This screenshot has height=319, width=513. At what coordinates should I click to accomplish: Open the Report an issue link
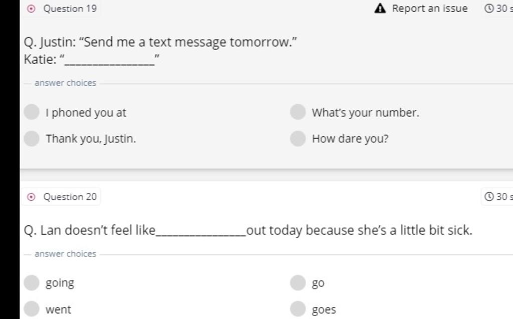coord(429,9)
